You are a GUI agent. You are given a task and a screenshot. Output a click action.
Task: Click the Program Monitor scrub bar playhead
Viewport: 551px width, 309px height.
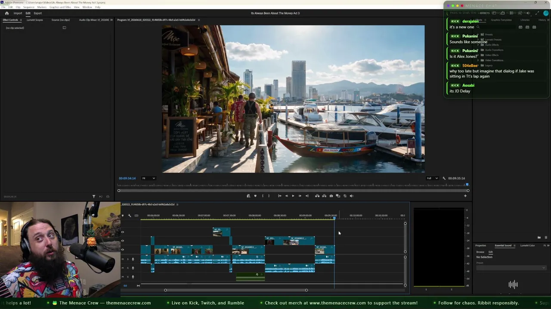(467, 185)
